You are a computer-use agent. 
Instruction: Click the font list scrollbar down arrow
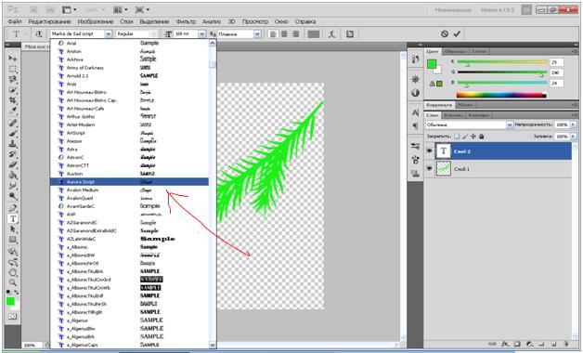(213, 345)
